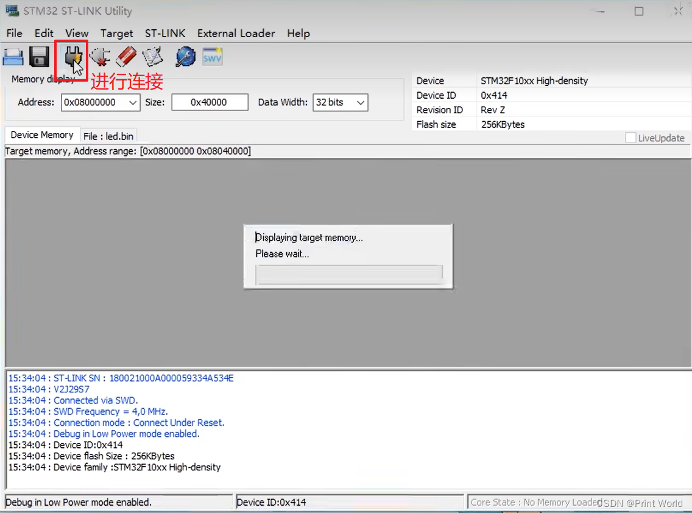The width and height of the screenshot is (692, 513).
Task: Click the Connection mode log line
Action: [116, 422]
